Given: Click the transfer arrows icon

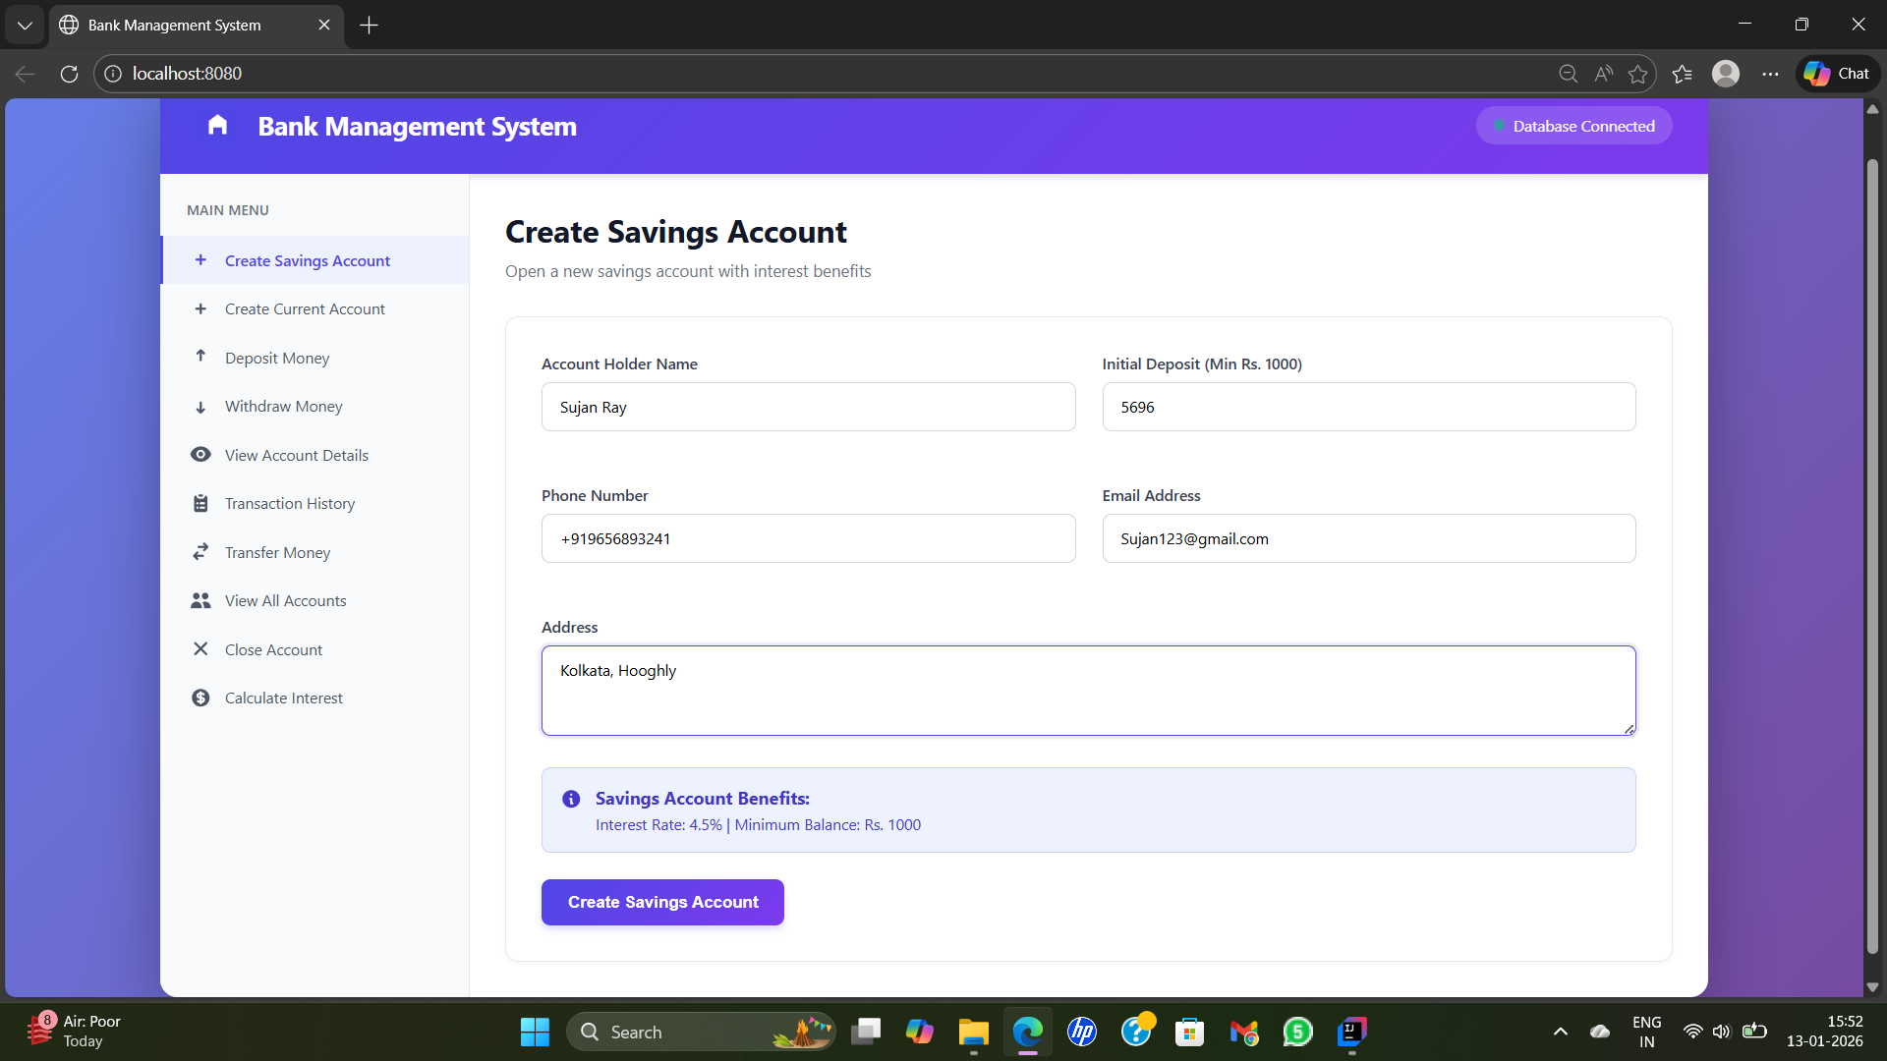Looking at the screenshot, I should click(200, 552).
